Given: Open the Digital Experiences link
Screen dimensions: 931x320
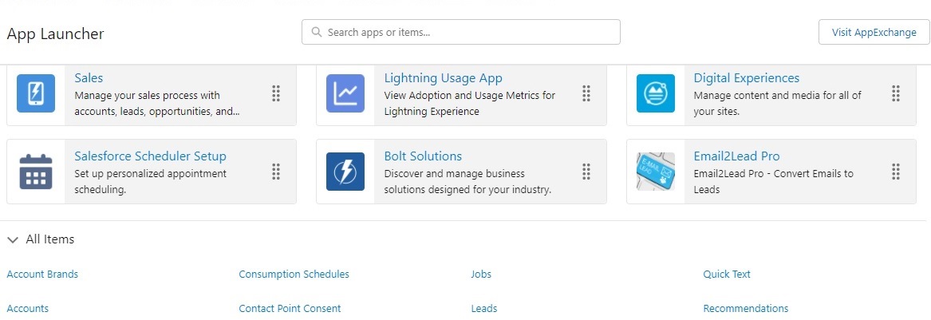Looking at the screenshot, I should [747, 77].
